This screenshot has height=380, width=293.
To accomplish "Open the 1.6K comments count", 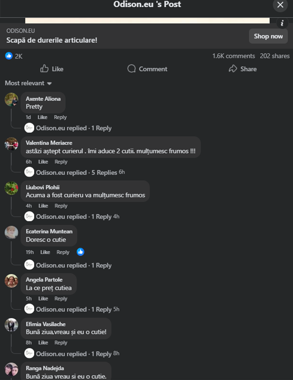I will tap(234, 56).
